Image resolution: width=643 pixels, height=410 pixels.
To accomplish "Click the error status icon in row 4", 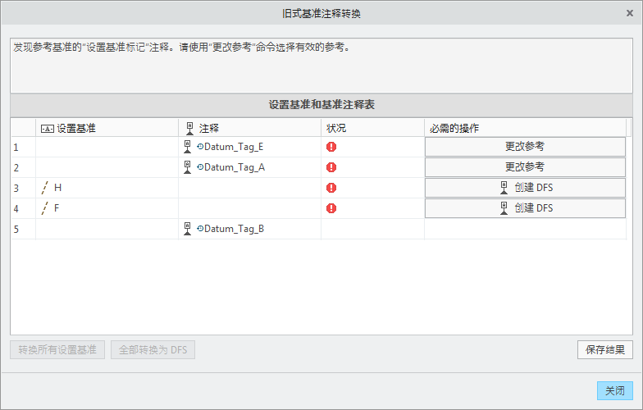I will coord(331,208).
